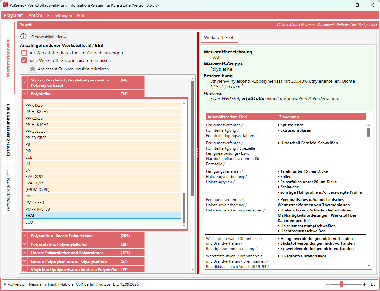Collapse the Polyolefine group
The width and height of the screenshot is (380, 291).
point(25,94)
